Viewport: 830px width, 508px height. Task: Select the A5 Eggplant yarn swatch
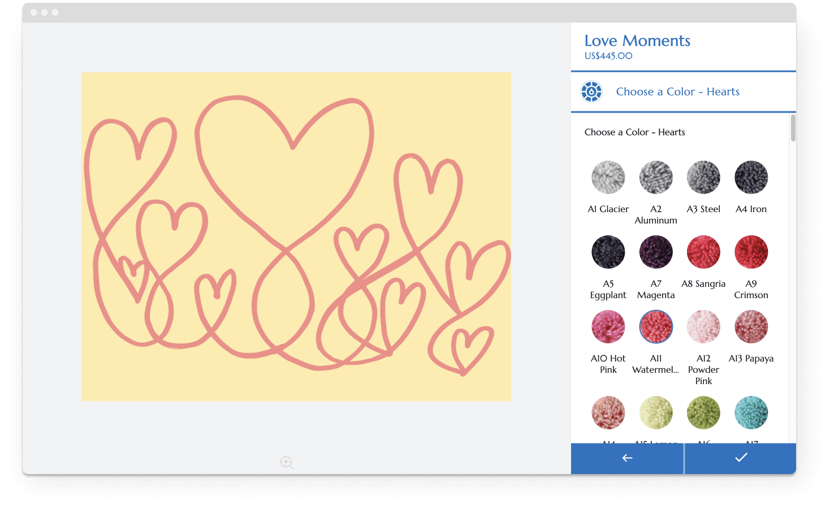click(x=608, y=252)
